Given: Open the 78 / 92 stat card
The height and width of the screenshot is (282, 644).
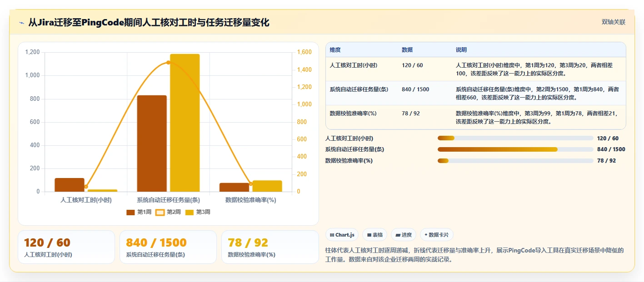Looking at the screenshot, I should [270, 247].
